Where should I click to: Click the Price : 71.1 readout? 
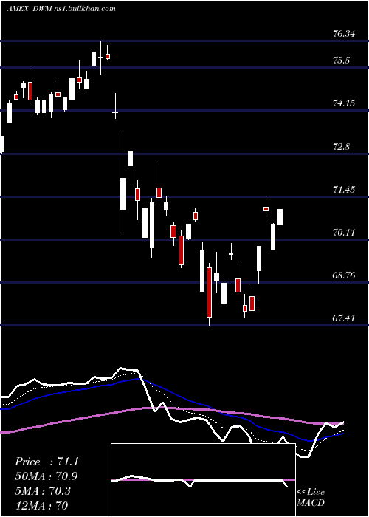(46, 462)
